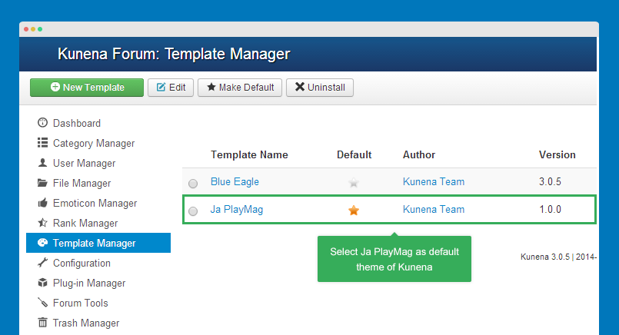
Task: Go to User Manager
Action: [84, 164]
